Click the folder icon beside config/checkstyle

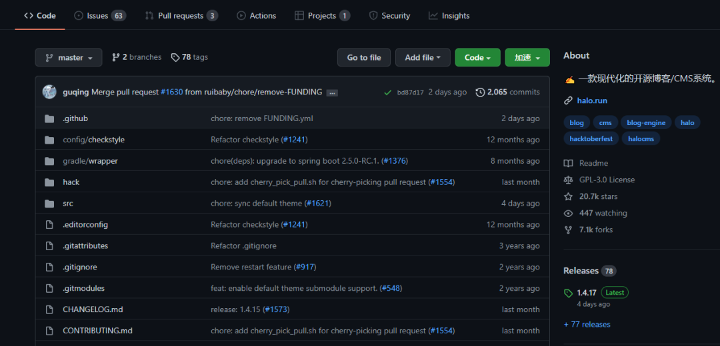click(49, 140)
